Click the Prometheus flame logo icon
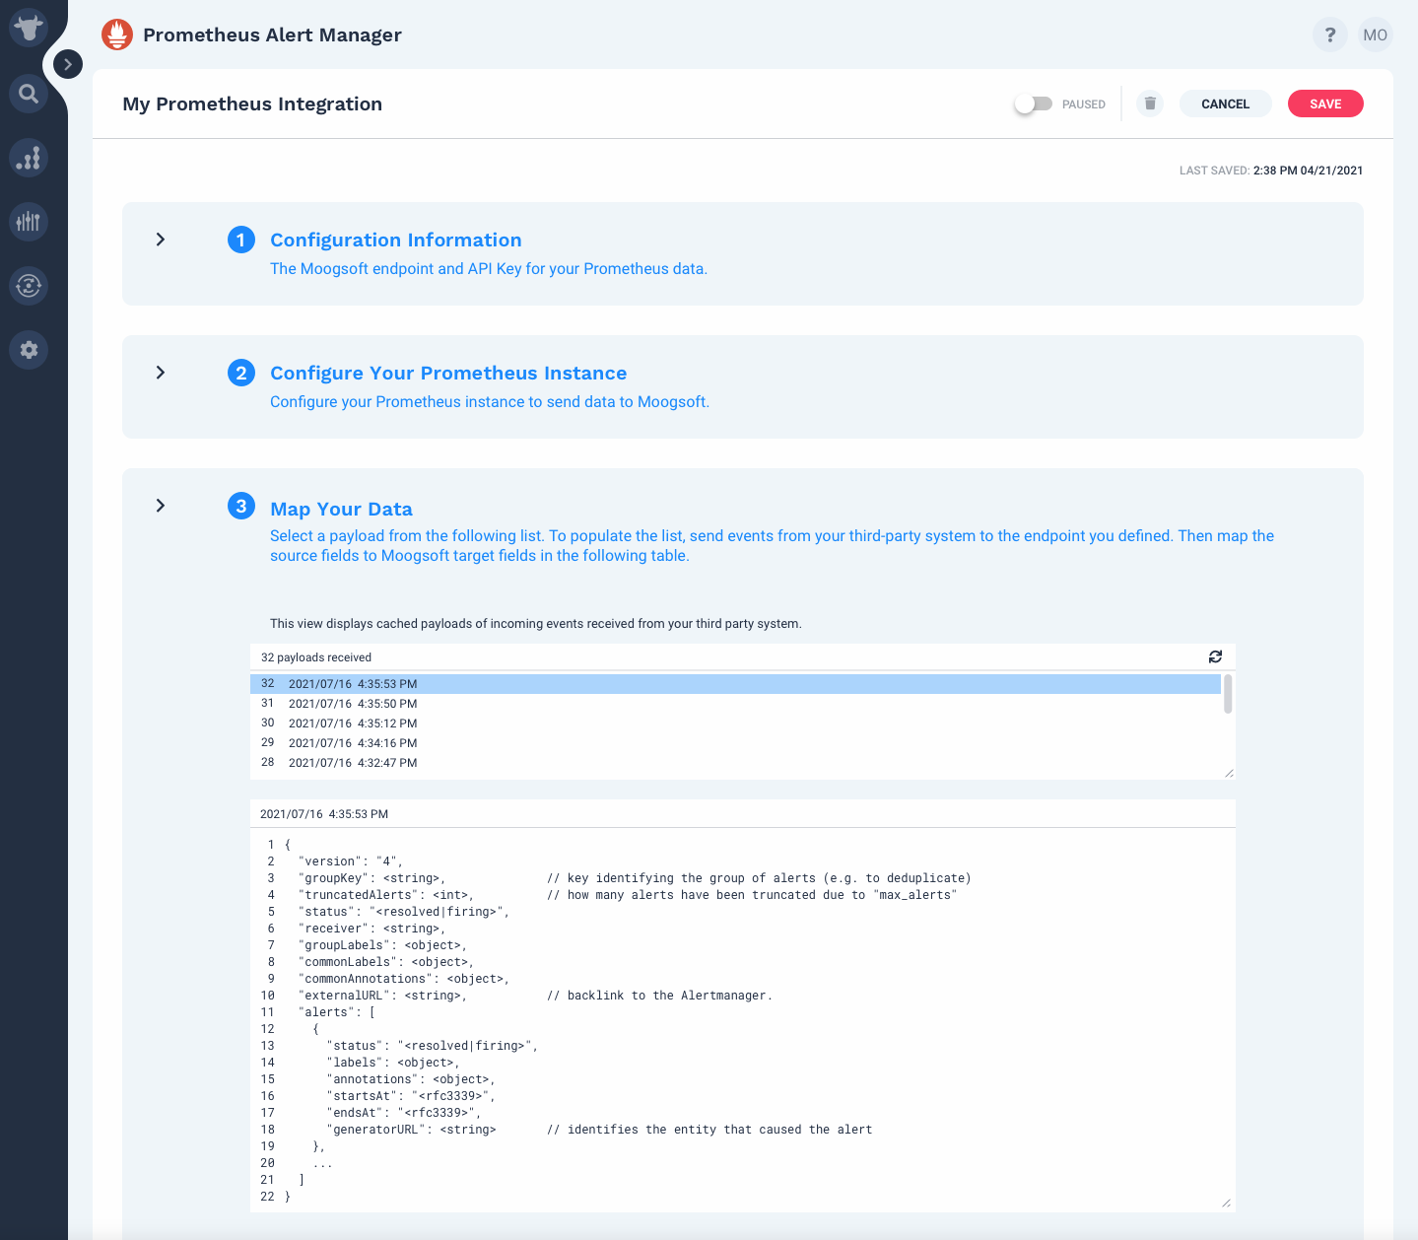The width and height of the screenshot is (1418, 1240). pos(117,34)
